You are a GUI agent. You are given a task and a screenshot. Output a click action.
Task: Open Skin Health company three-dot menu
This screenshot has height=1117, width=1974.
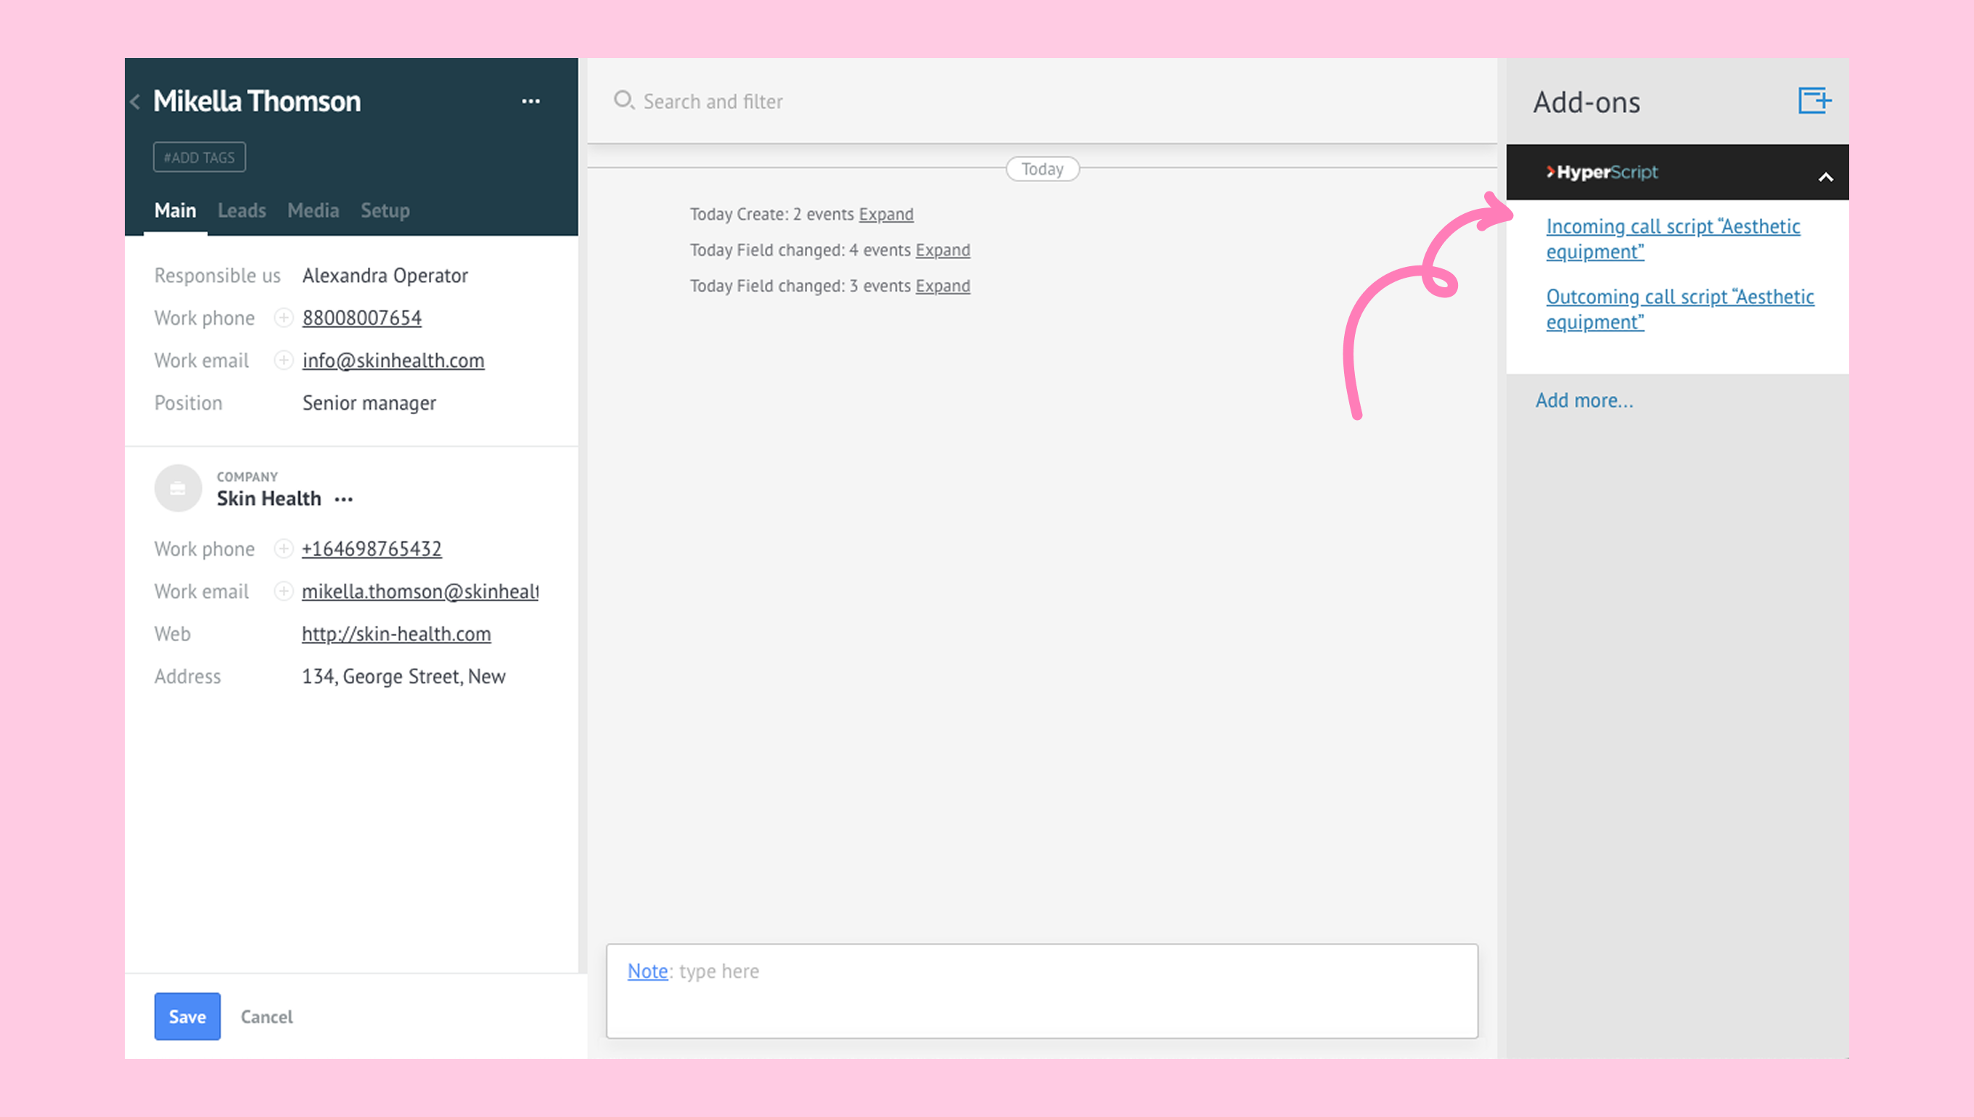coord(344,500)
